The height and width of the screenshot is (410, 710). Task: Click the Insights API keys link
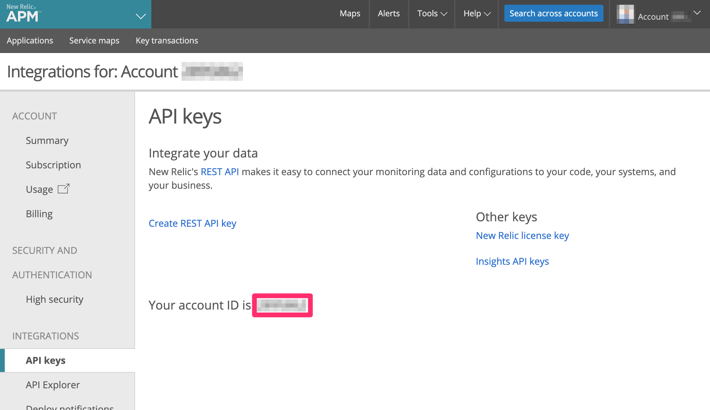pyautogui.click(x=512, y=261)
